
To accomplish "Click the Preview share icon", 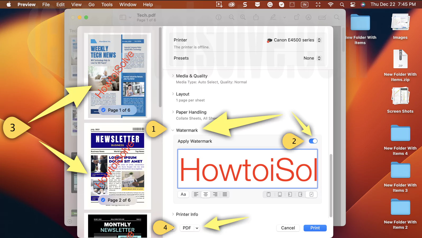I will pos(256,17).
